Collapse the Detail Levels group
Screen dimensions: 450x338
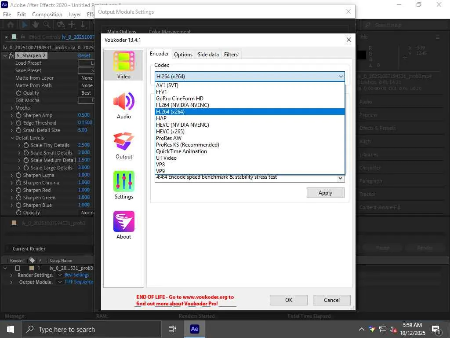(x=12, y=138)
